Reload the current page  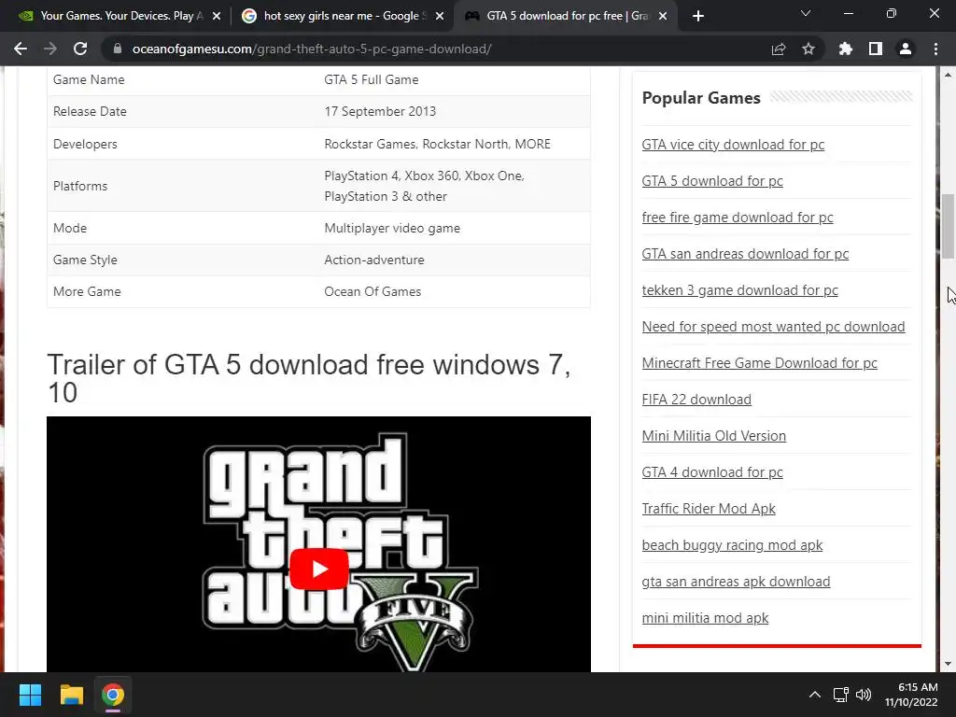pyautogui.click(x=80, y=49)
